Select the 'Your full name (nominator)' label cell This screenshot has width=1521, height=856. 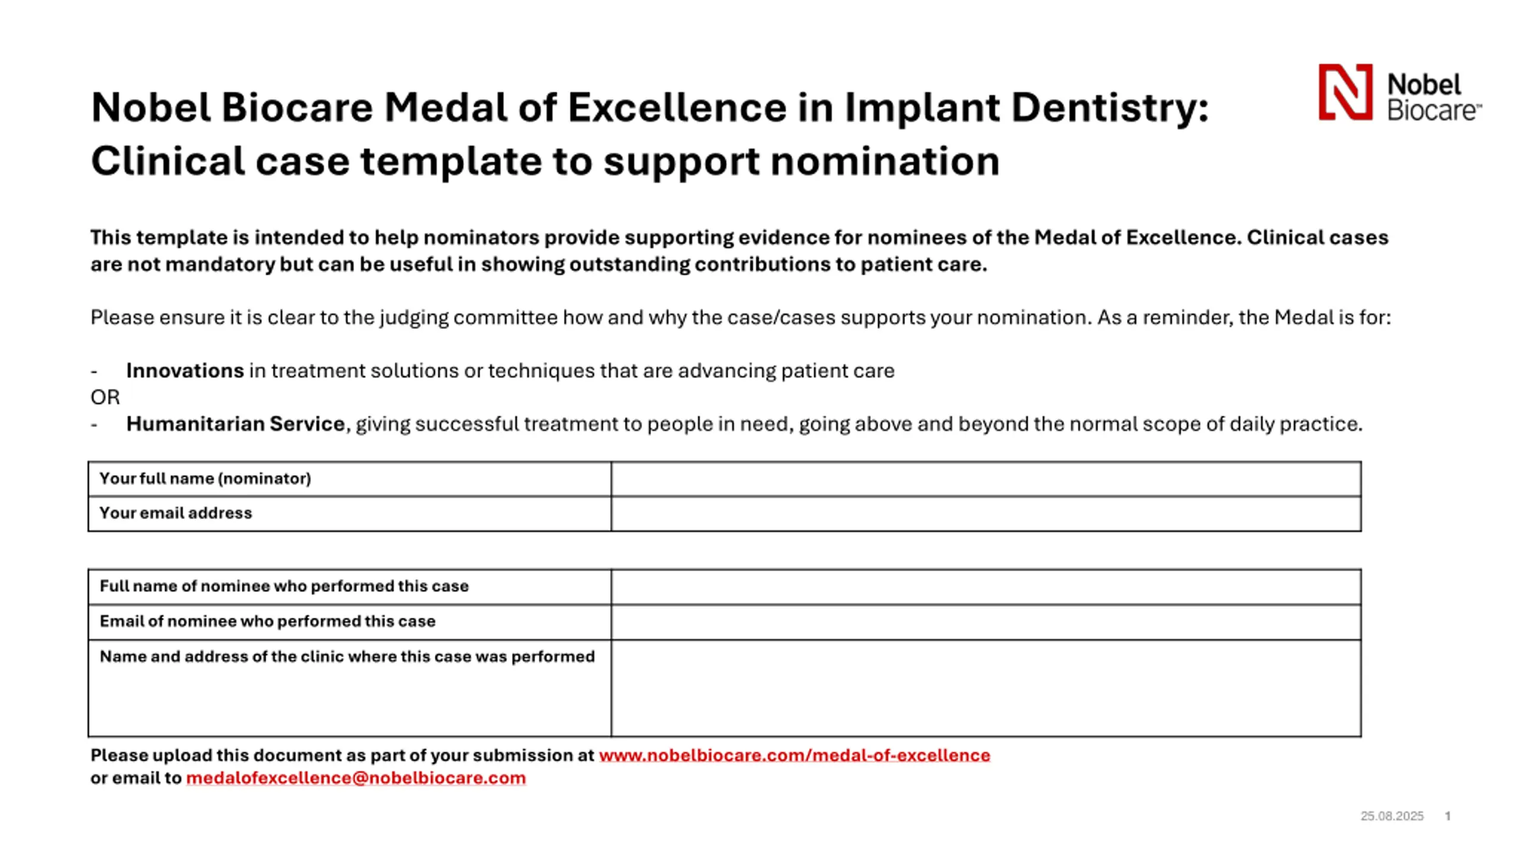point(349,479)
